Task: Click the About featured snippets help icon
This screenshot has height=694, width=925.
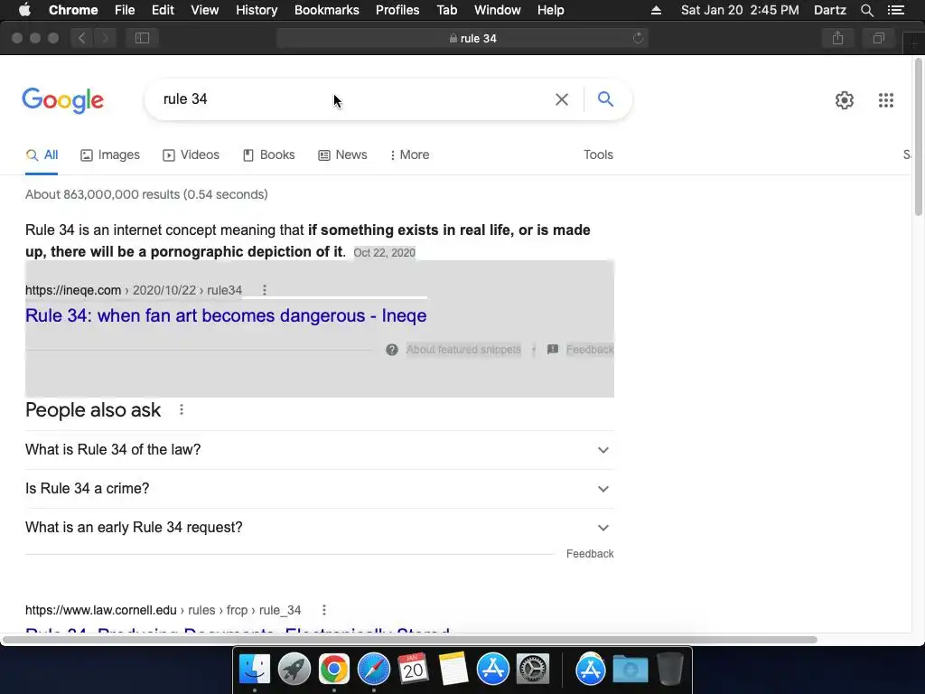Action: (392, 350)
